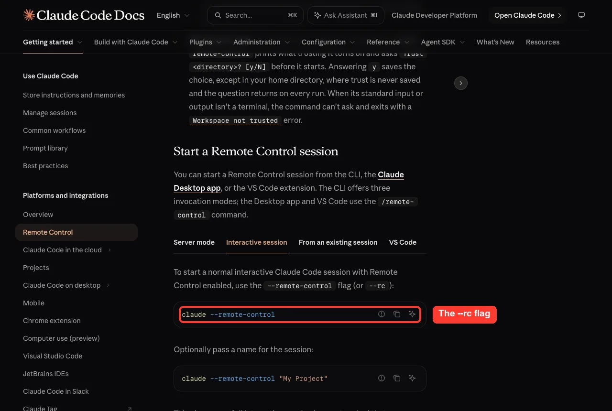
Task: Expand Claude Code in the cloud sidebar item
Action: point(109,250)
